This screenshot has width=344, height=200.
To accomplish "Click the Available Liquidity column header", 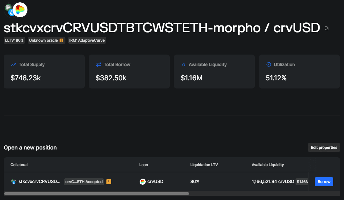I will pyautogui.click(x=268, y=165).
